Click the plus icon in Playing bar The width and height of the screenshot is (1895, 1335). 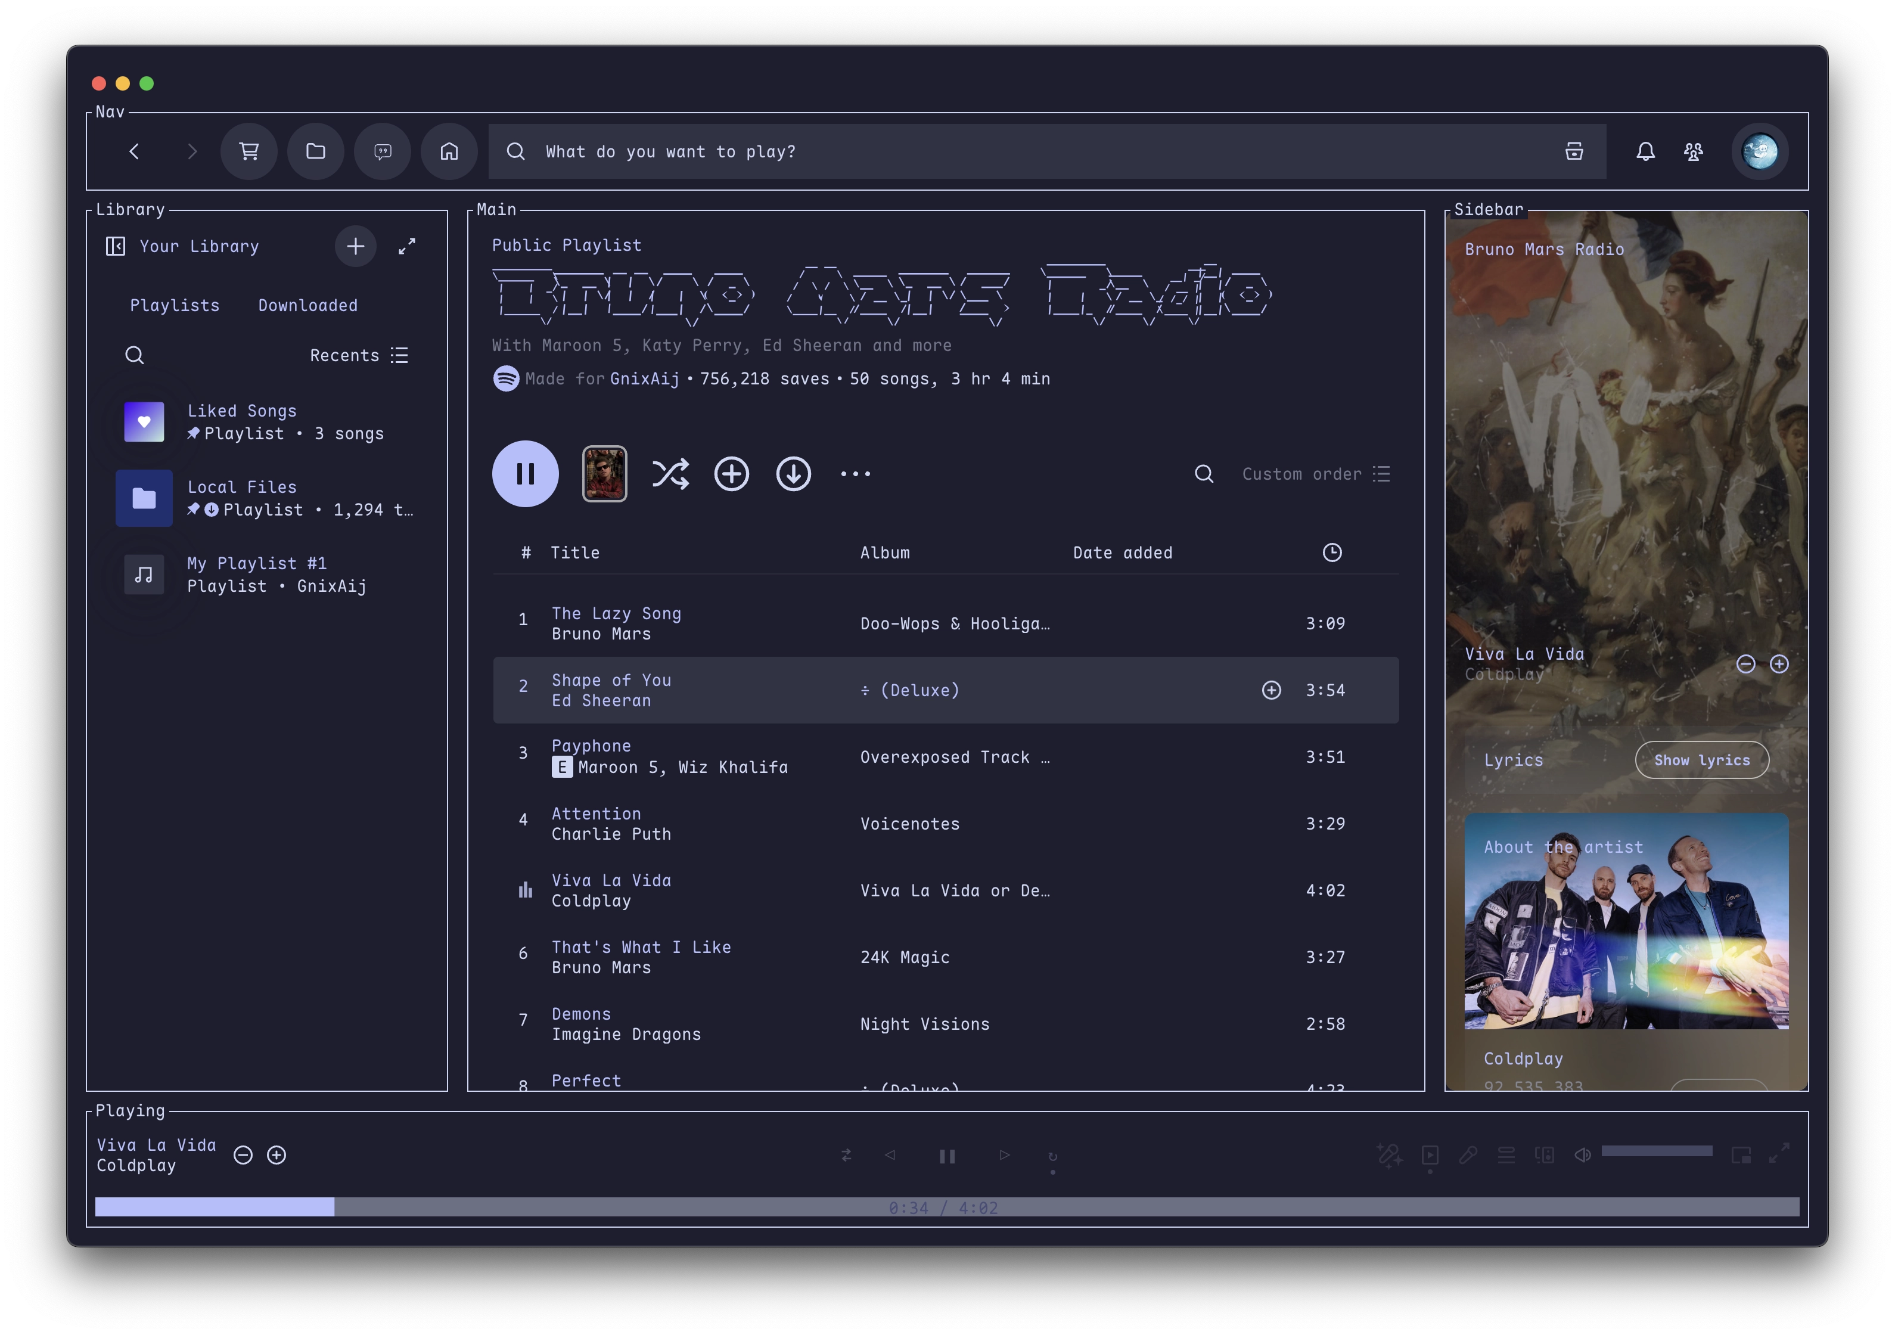(277, 1155)
